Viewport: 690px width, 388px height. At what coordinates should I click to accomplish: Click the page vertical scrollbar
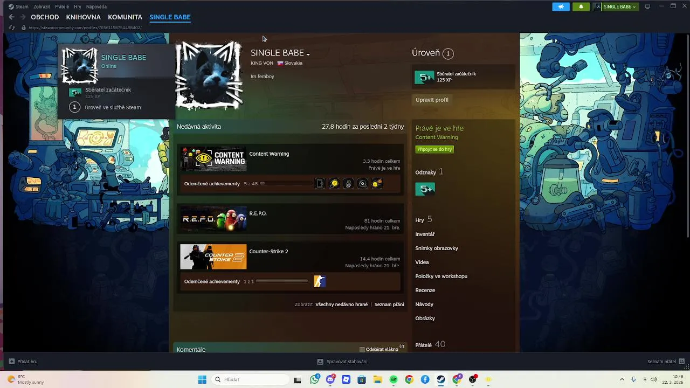coord(687,135)
